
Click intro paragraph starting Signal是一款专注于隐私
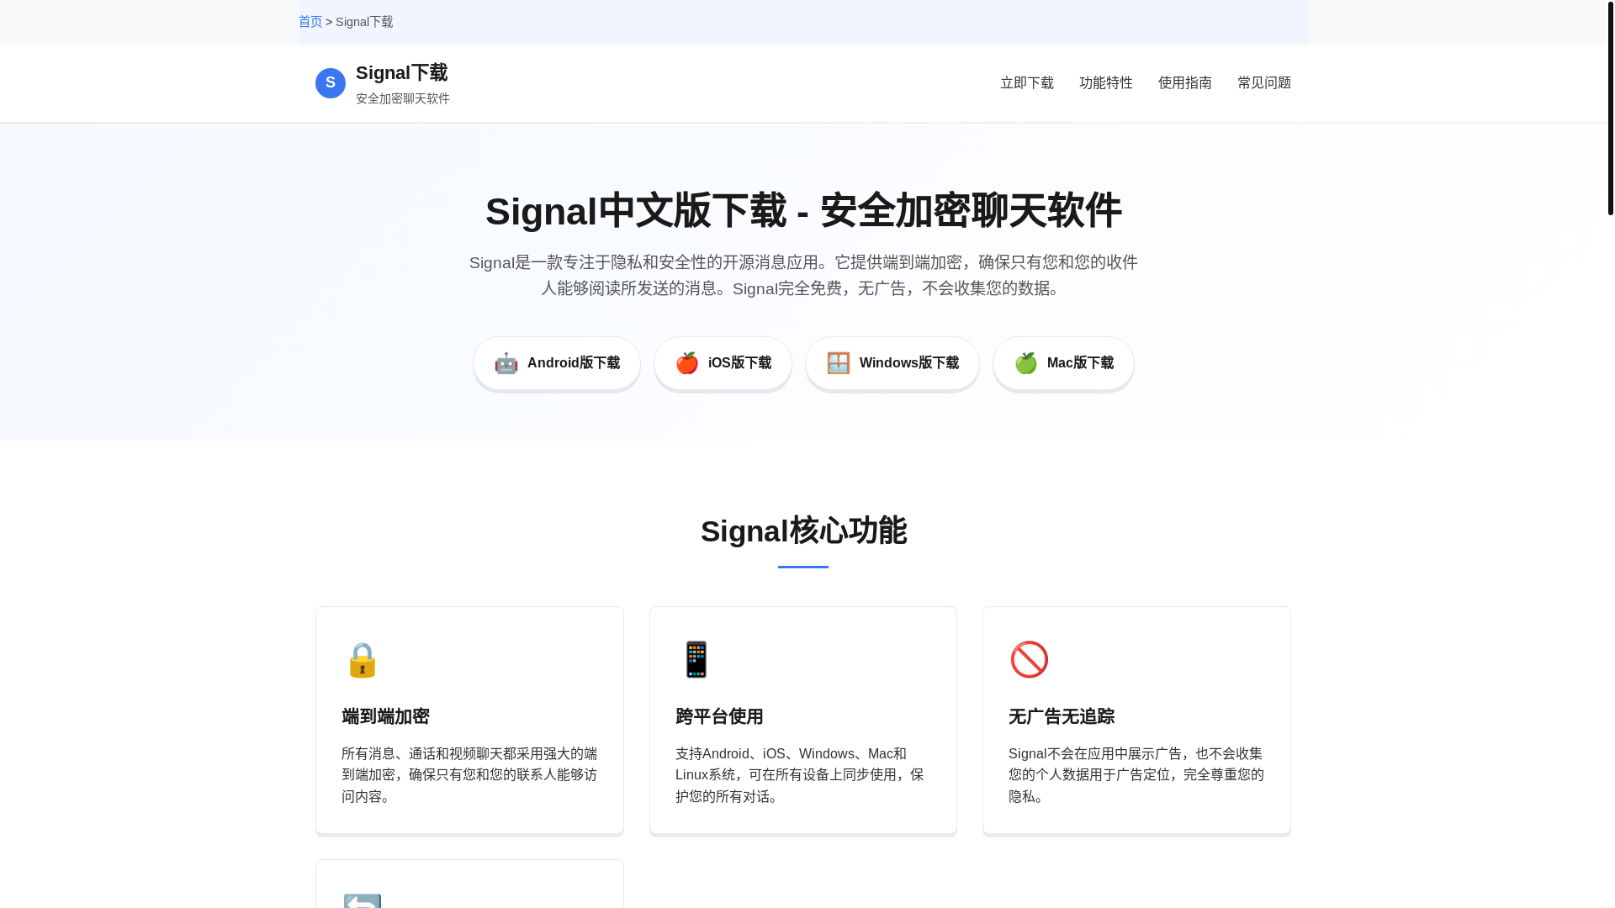click(803, 276)
